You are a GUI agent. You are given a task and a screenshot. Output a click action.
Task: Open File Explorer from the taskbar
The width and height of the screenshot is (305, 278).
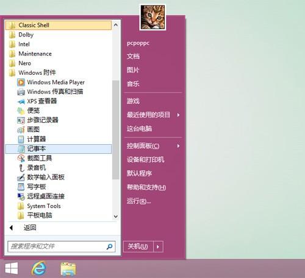click(68, 269)
